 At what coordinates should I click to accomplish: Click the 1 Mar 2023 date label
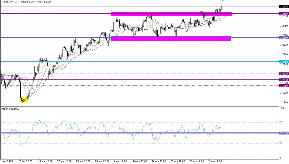pos(7,162)
